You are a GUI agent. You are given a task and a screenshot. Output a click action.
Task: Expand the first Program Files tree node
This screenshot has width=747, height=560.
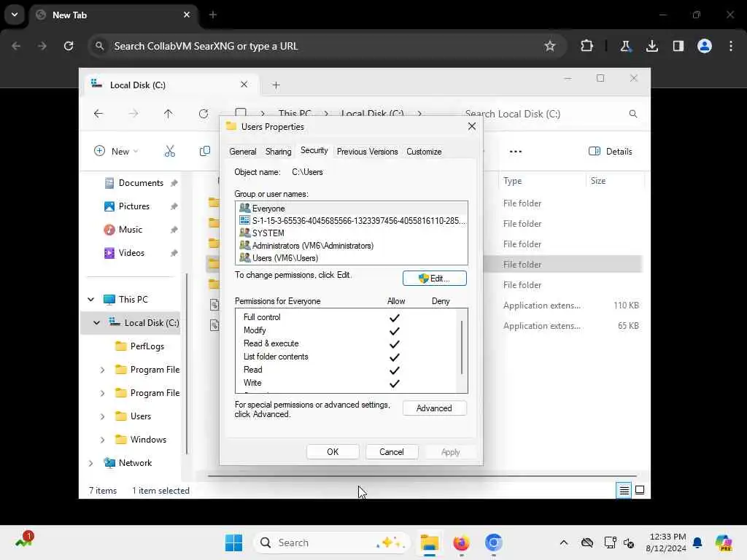pos(102,370)
